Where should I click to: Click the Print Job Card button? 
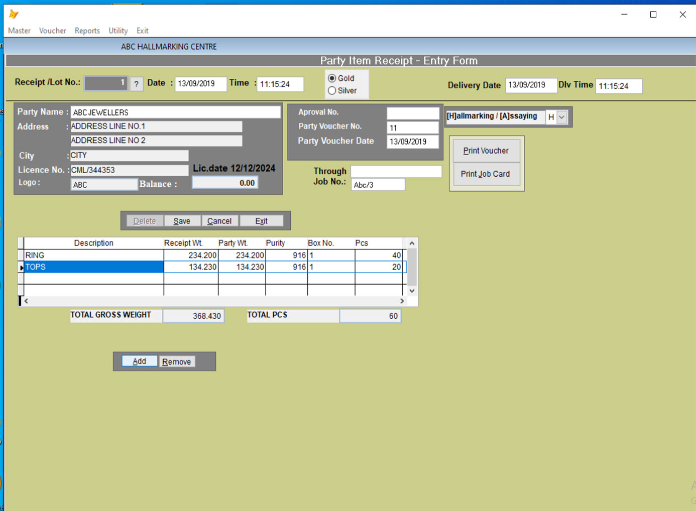(486, 174)
